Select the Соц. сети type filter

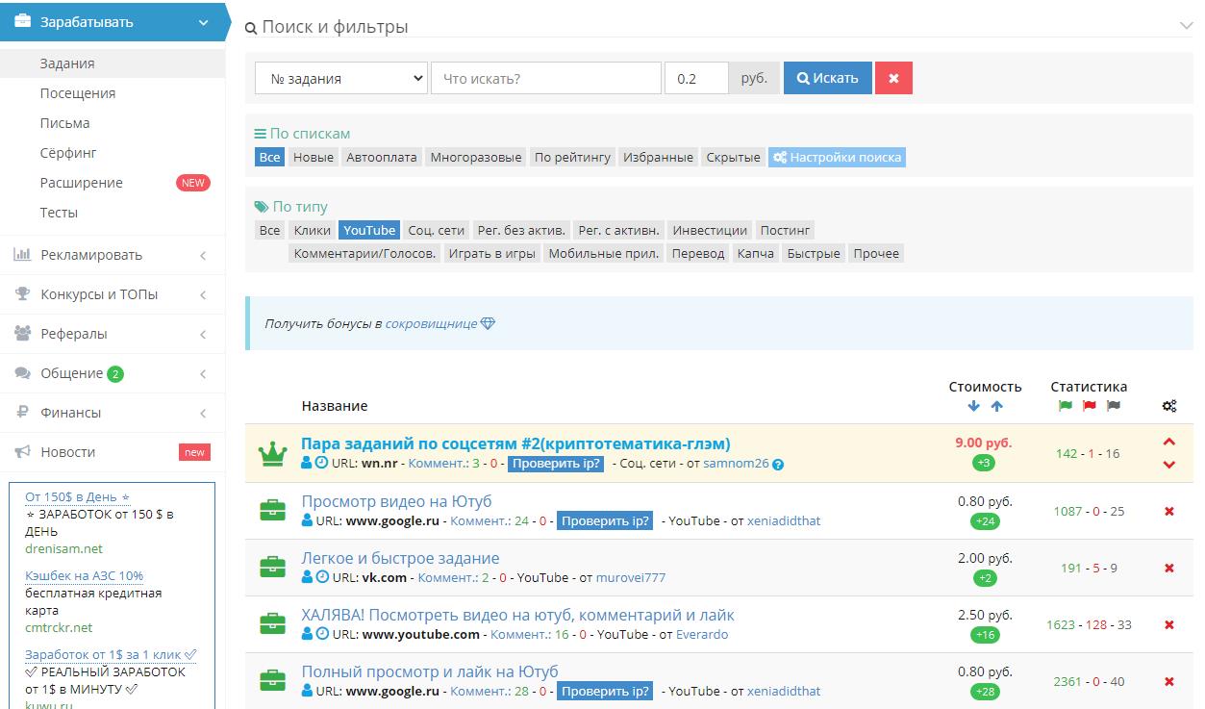437,230
